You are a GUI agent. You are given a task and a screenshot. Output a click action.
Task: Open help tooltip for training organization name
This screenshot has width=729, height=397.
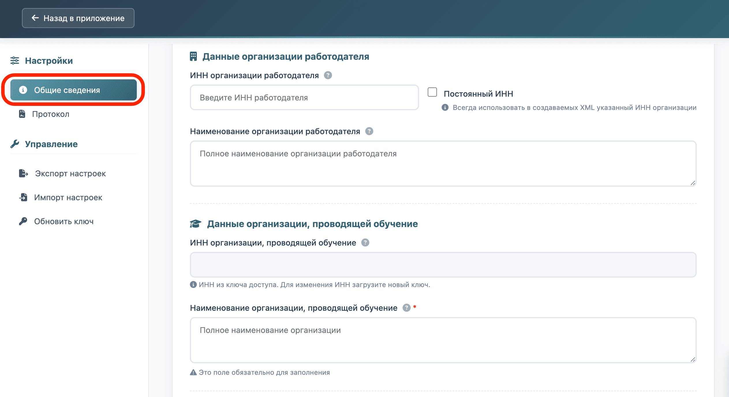click(x=407, y=308)
